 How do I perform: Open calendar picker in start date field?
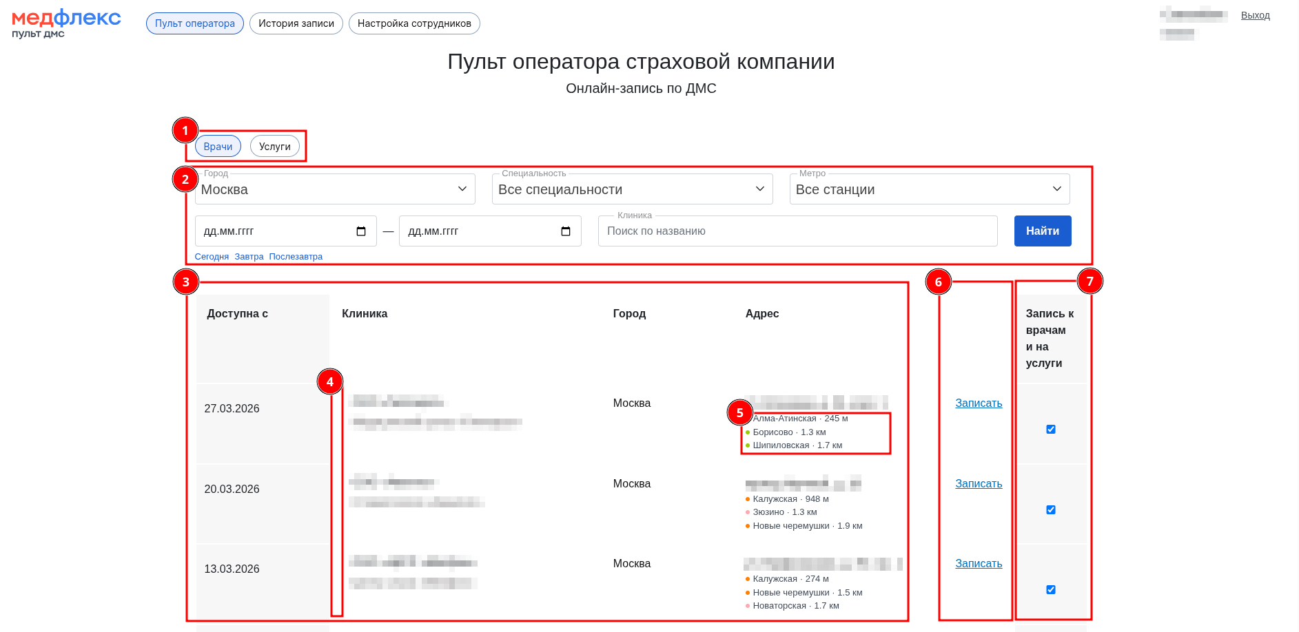coord(361,231)
